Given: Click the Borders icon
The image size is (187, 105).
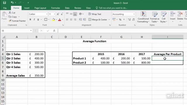Looking at the screenshot, I should (46, 20).
